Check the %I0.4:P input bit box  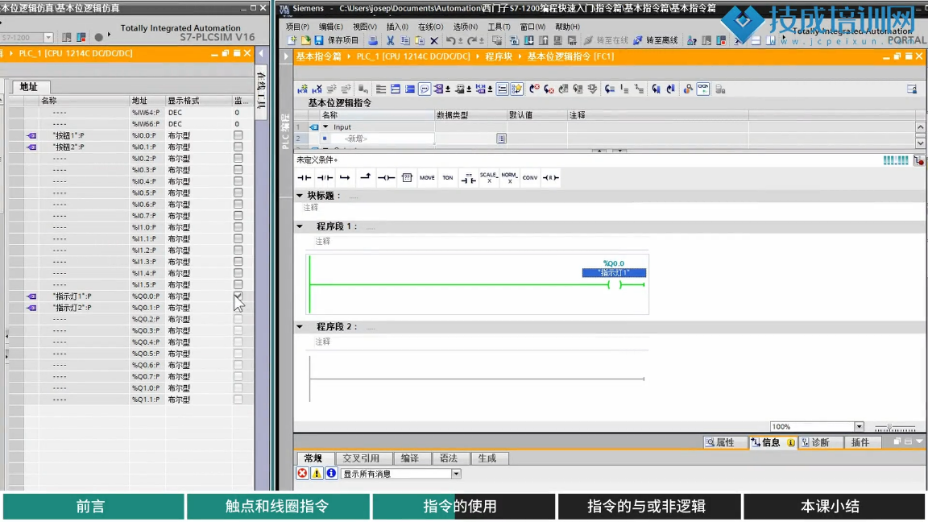point(238,181)
